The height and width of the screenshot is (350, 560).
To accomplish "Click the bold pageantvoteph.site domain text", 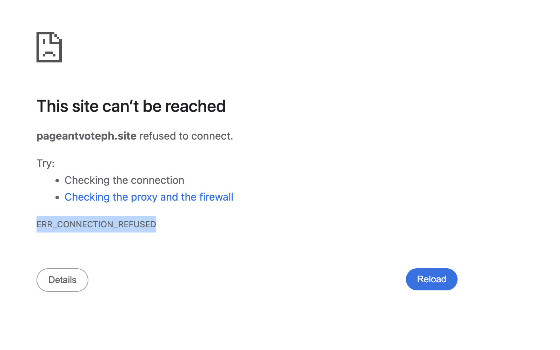I will [86, 136].
